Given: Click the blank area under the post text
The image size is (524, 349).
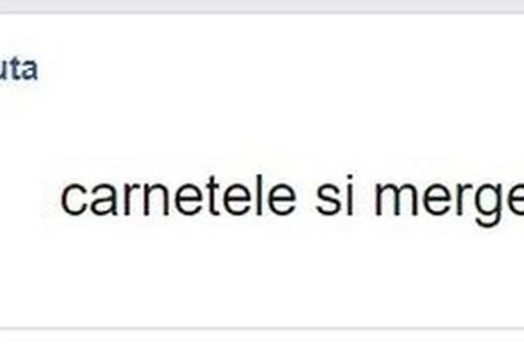Looking at the screenshot, I should pos(262,277).
